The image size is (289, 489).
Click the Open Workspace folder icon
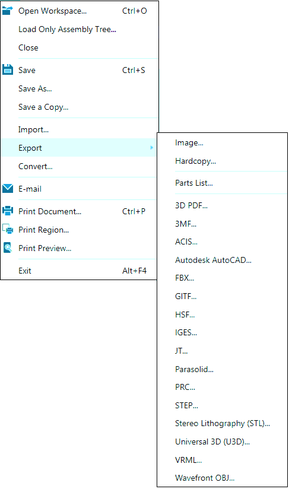[x=8, y=11]
